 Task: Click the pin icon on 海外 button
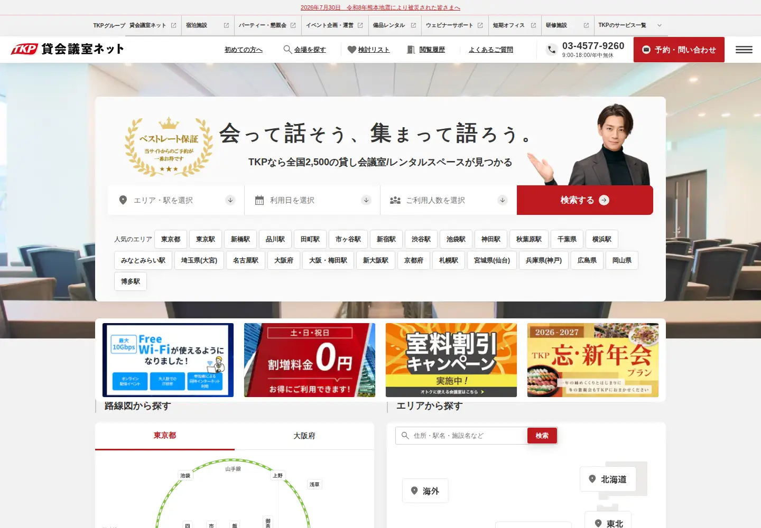[414, 491]
